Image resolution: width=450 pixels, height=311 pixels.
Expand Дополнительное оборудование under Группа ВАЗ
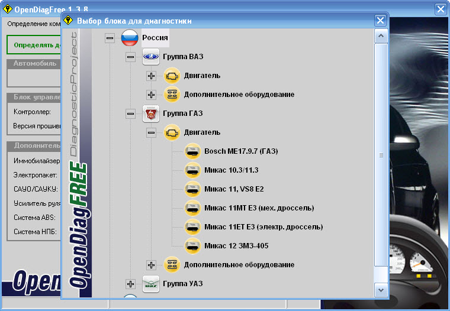(x=151, y=95)
